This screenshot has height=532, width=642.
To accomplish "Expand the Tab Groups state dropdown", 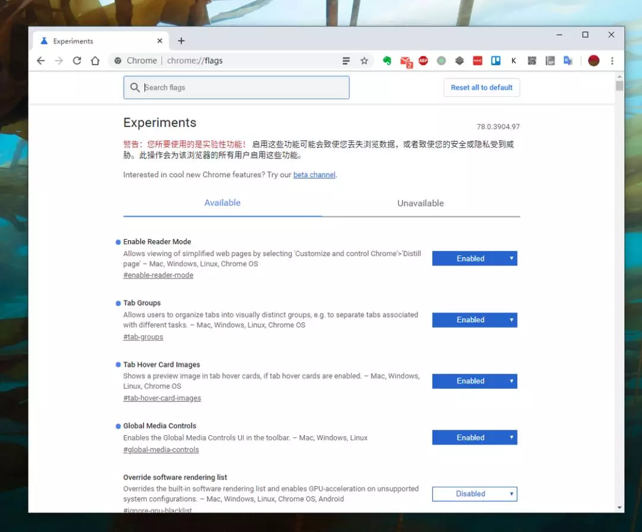I will tap(474, 320).
